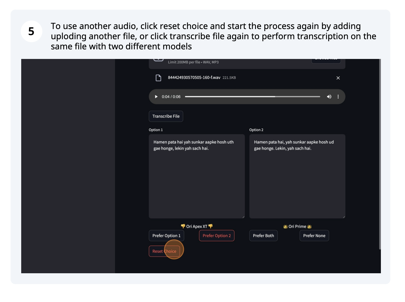Choose Prefer Option 2
Screen dimensions: 405x302
(217, 236)
